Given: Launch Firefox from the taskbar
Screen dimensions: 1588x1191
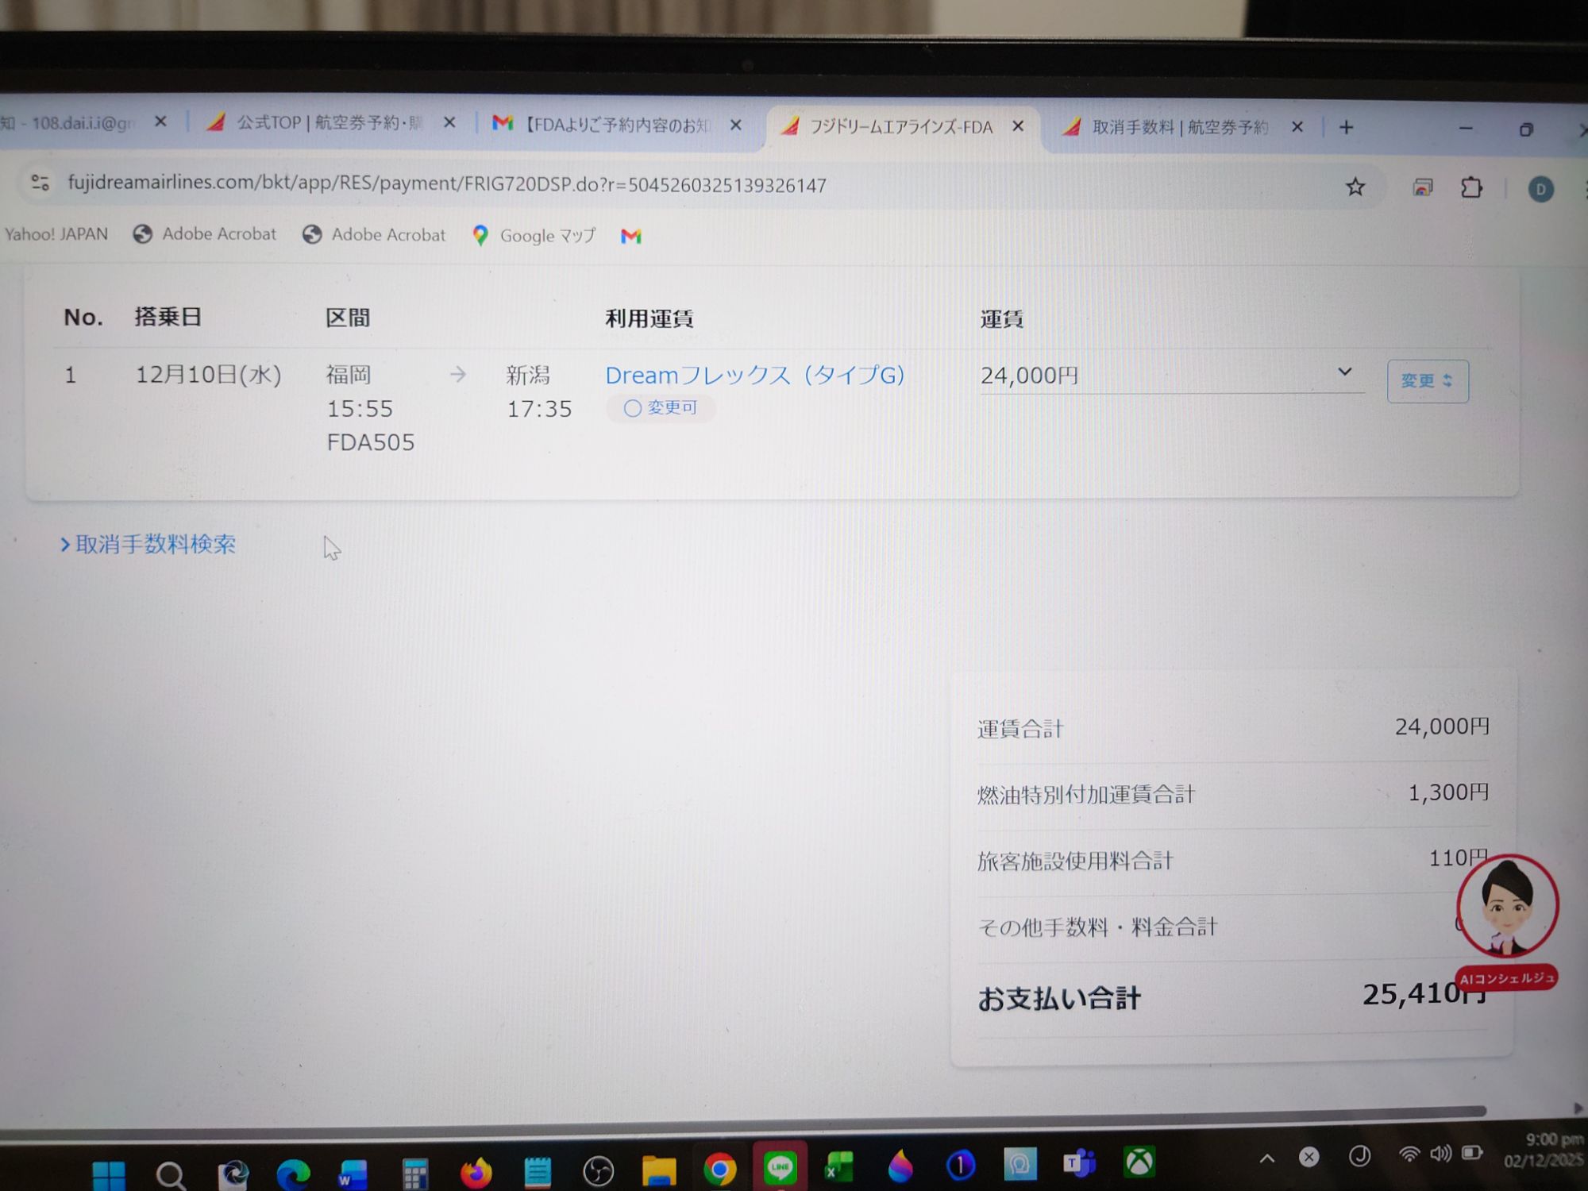Looking at the screenshot, I should tap(476, 1170).
